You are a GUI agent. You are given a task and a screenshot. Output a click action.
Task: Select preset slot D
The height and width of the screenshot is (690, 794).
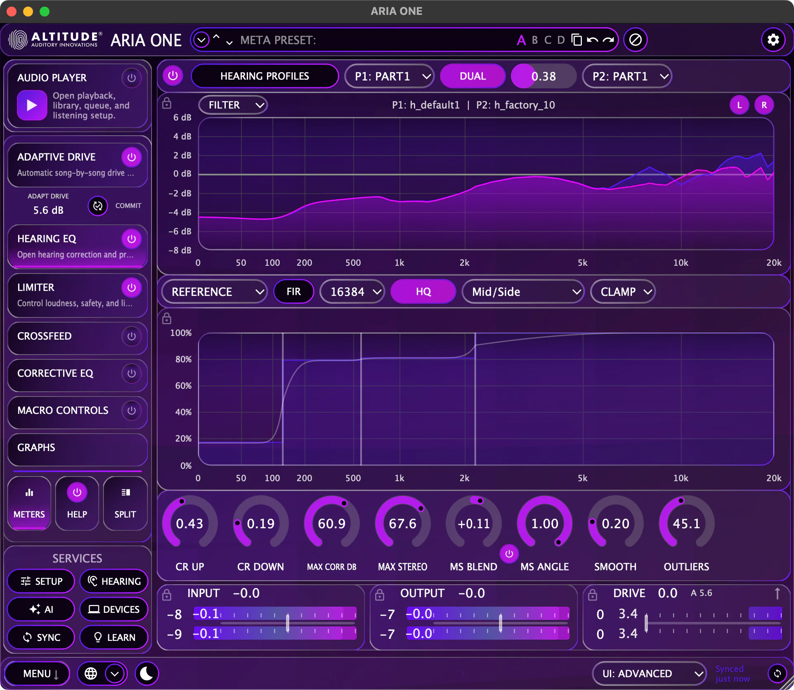pos(561,40)
